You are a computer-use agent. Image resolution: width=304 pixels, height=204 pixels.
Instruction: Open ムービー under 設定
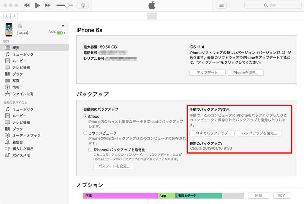34,61
